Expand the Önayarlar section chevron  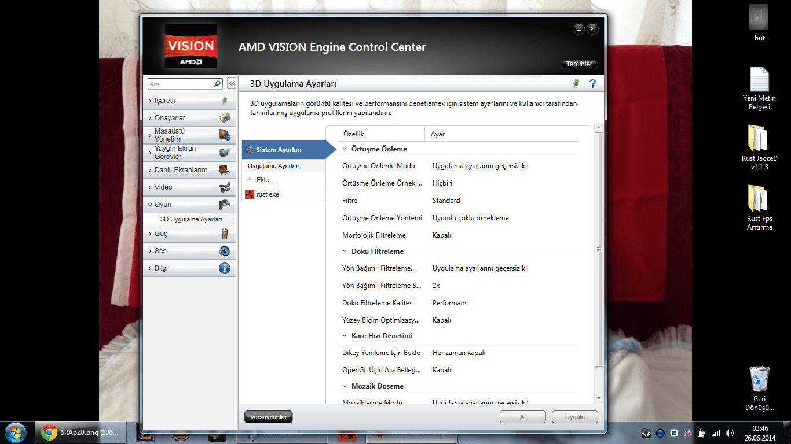[x=150, y=118]
